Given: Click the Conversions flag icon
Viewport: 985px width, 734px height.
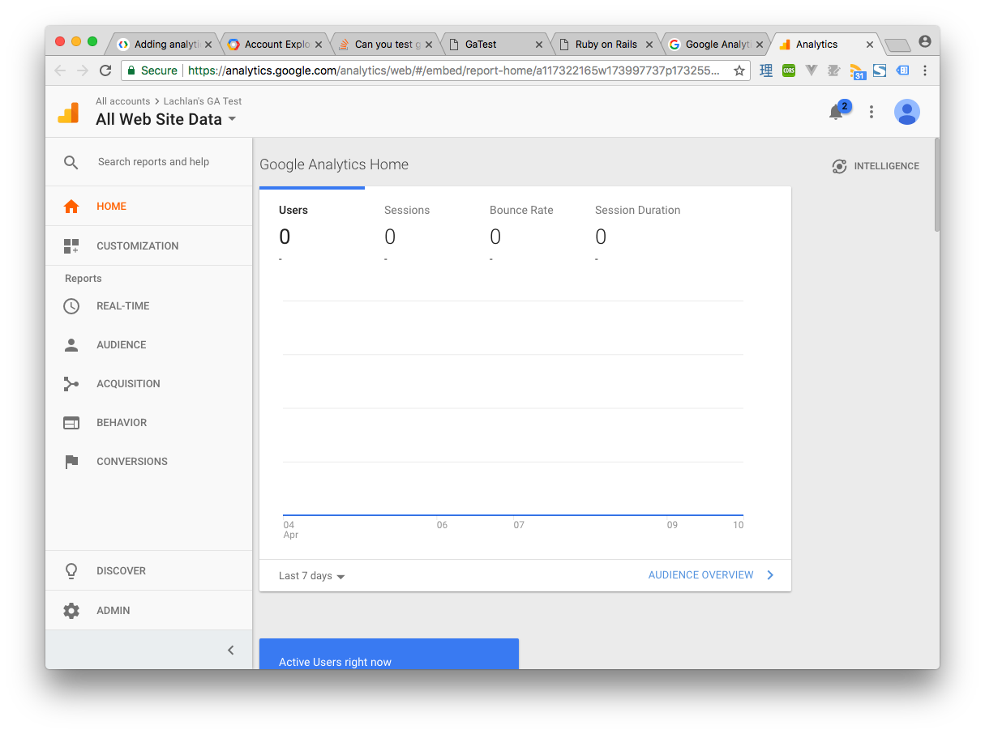Looking at the screenshot, I should click(x=71, y=462).
